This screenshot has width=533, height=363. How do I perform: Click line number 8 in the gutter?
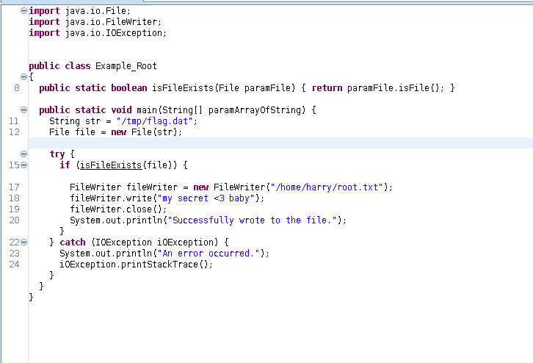(16, 88)
